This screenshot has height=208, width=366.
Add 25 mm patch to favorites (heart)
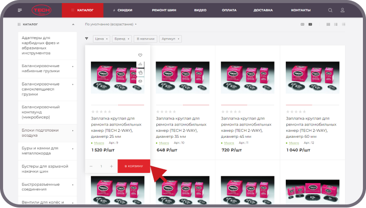click(x=140, y=55)
